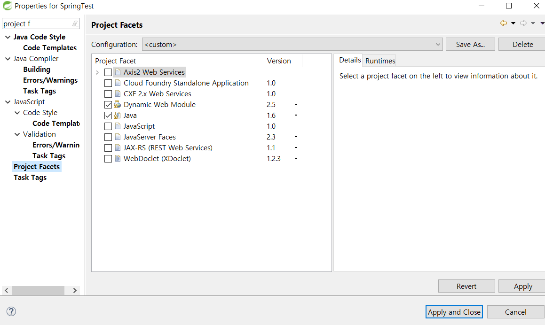The height and width of the screenshot is (325, 545).
Task: Click the back navigation arrow icon
Action: tap(503, 23)
